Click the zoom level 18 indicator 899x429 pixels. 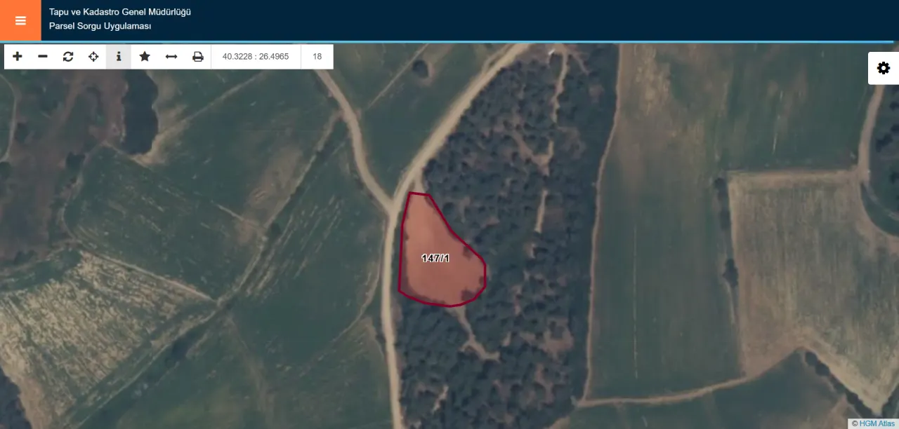pyautogui.click(x=317, y=57)
